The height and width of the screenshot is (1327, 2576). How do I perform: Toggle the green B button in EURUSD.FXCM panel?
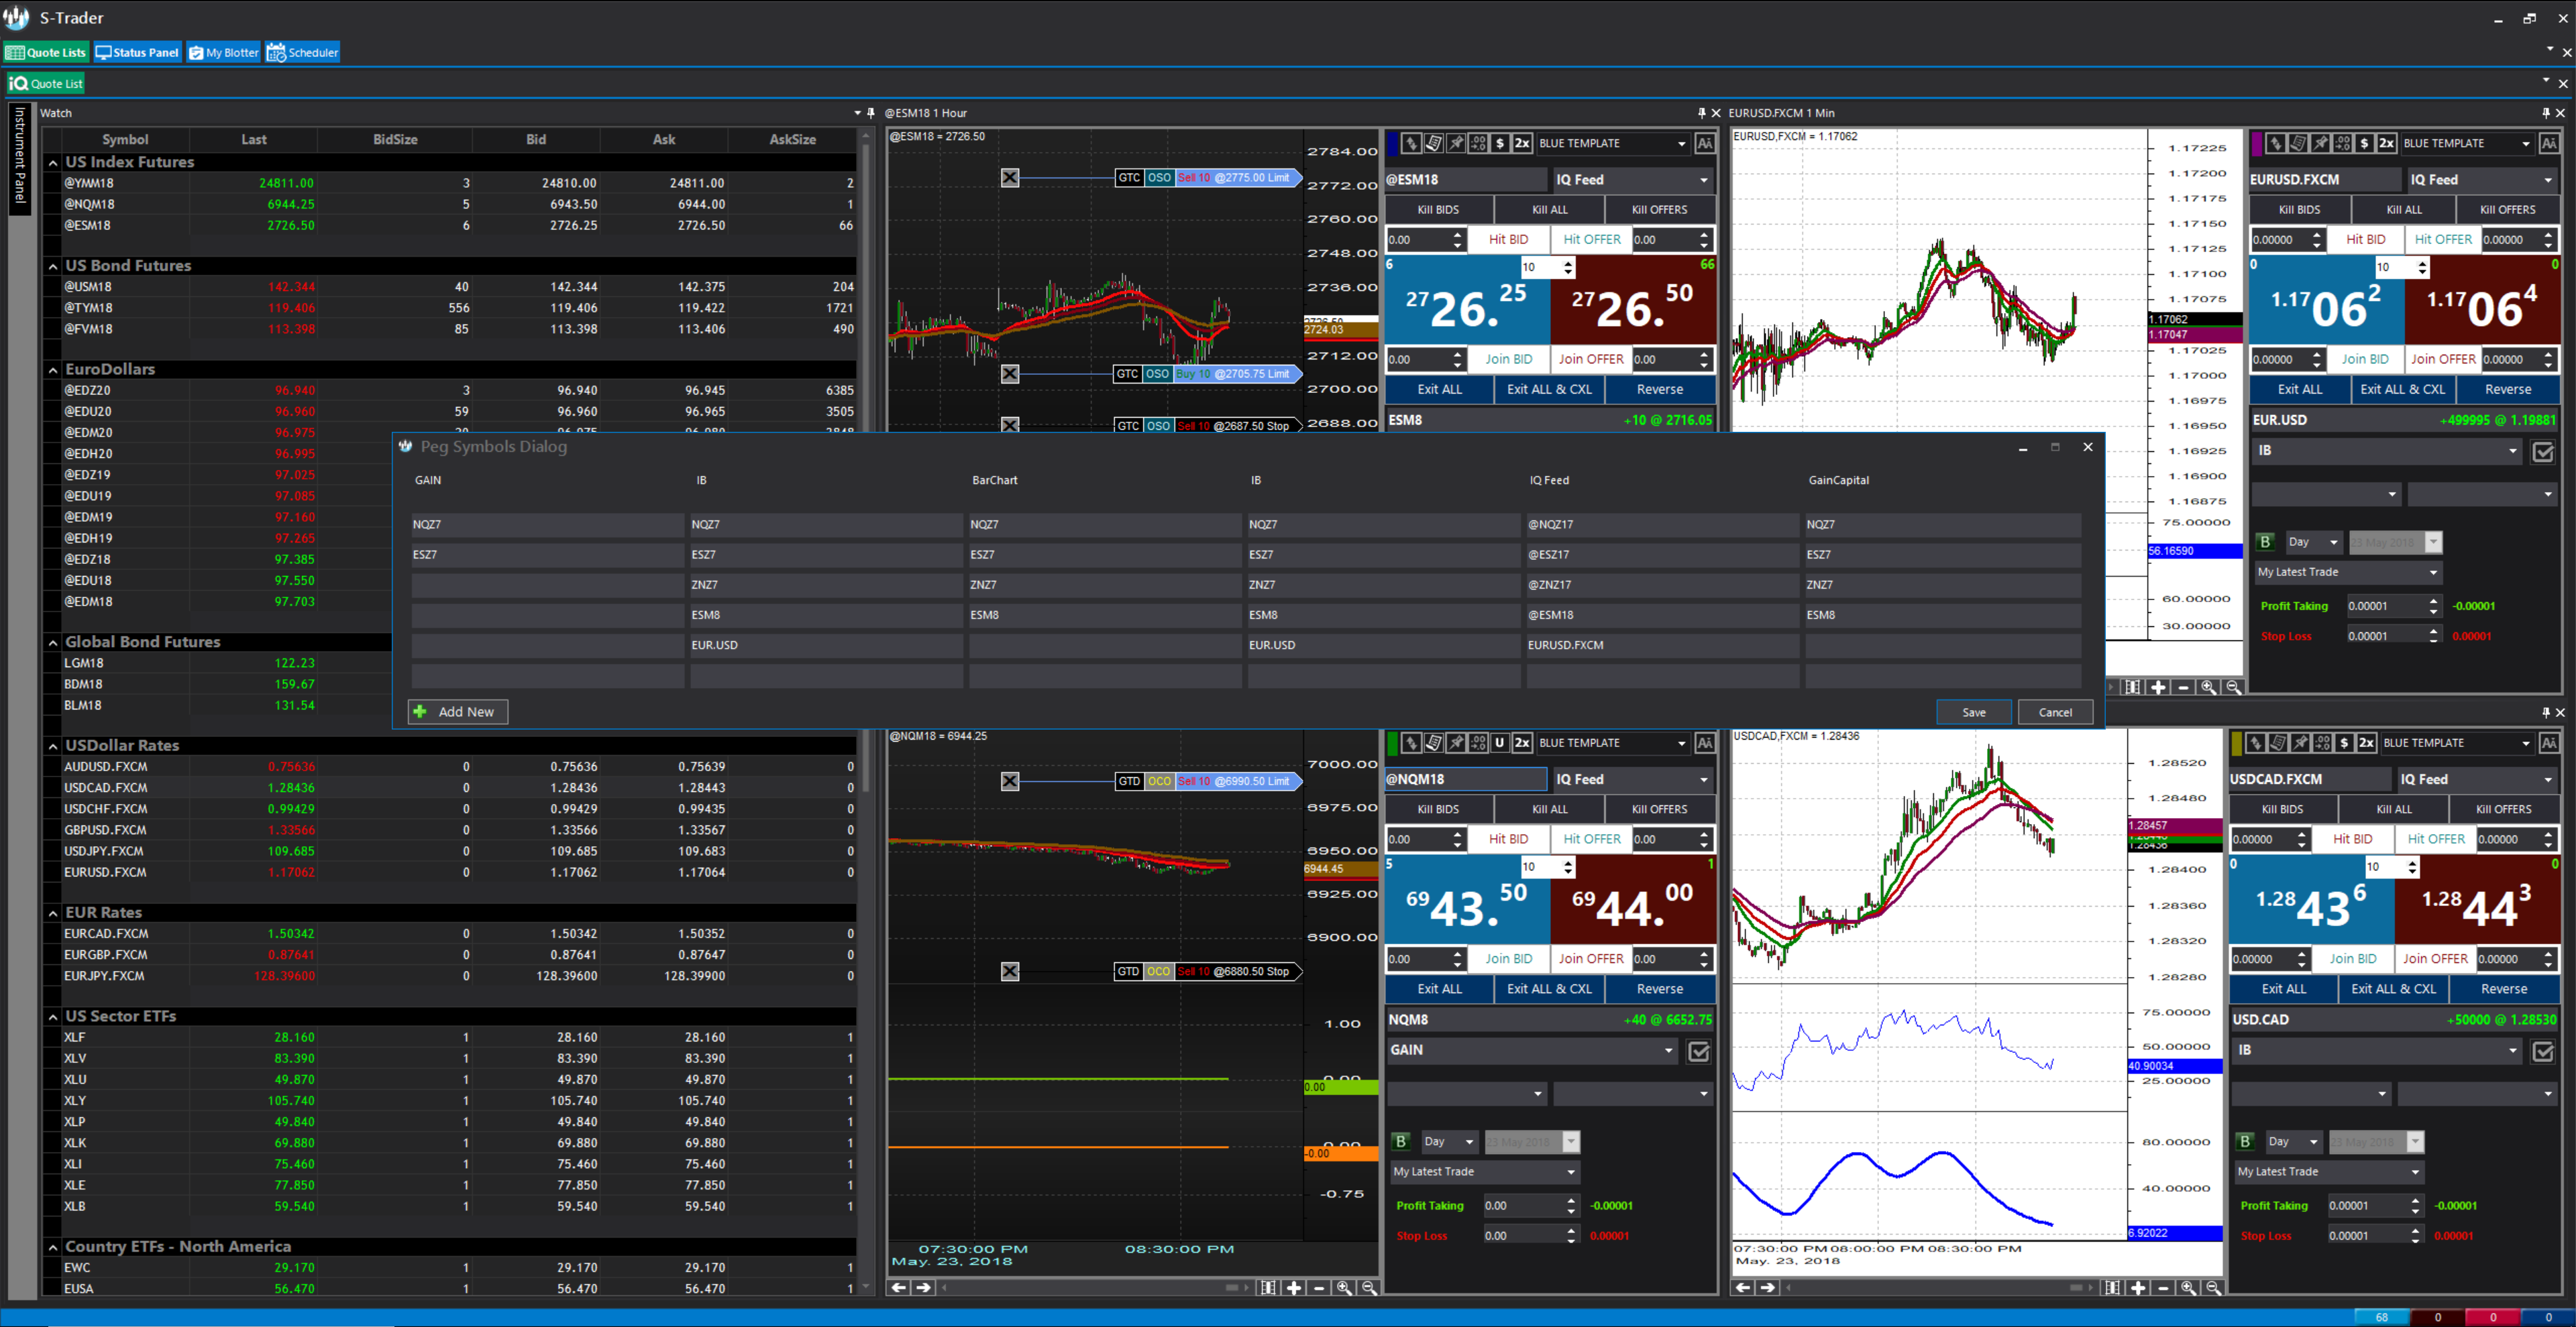tap(2265, 542)
